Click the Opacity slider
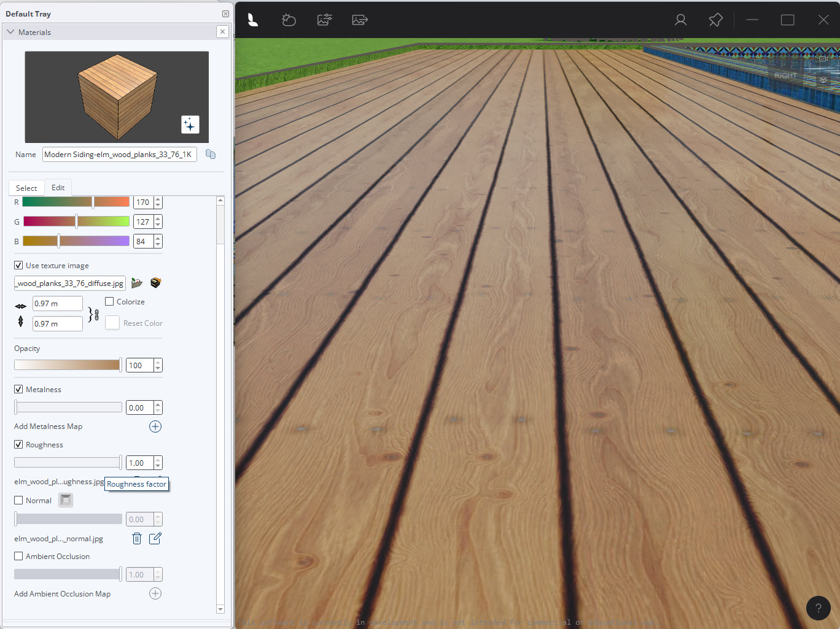Image resolution: width=840 pixels, height=629 pixels. (x=68, y=365)
